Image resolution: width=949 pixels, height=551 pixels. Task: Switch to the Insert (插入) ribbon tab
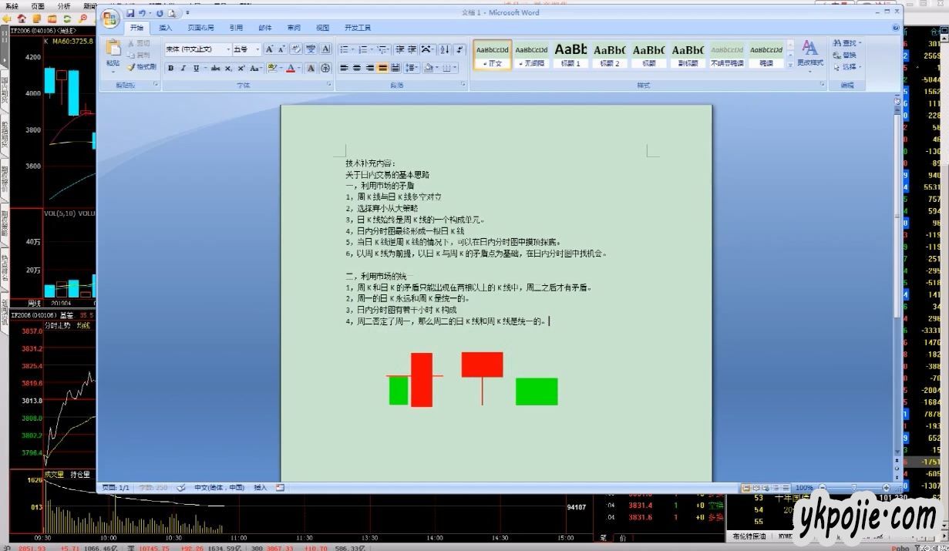pos(166,28)
